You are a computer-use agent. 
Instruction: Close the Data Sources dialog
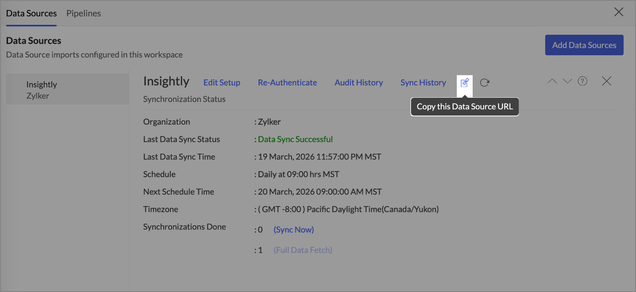coord(619,12)
